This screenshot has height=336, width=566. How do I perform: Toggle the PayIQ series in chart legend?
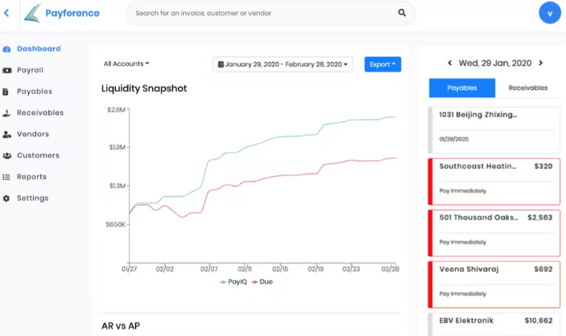pos(233,281)
